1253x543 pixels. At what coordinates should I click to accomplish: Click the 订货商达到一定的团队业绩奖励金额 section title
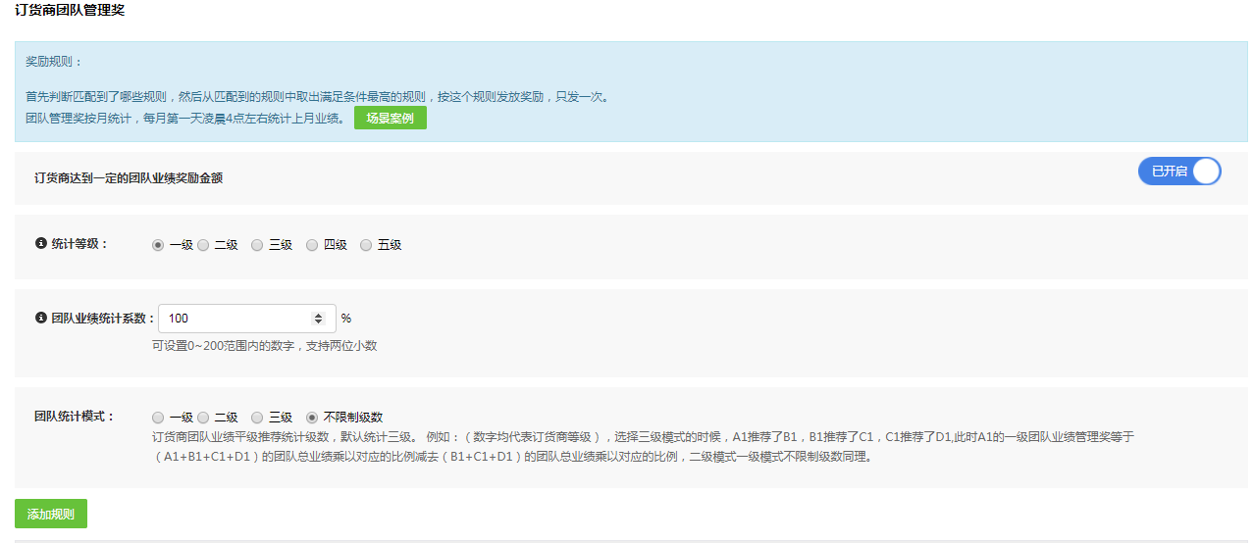pyautogui.click(x=129, y=178)
